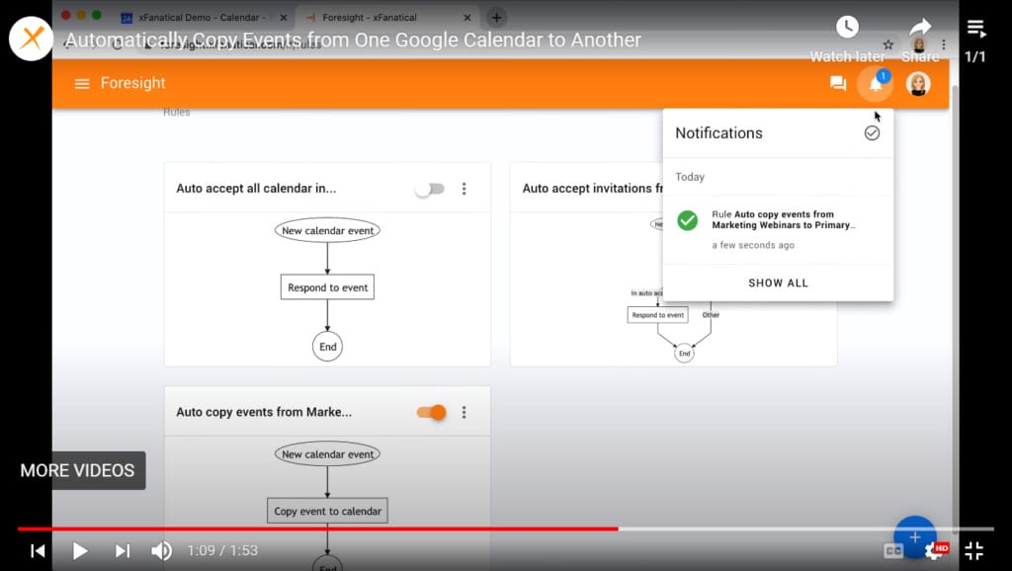1012x571 pixels.
Task: Click SHOW ALL in the Notifications panel
Action: tap(778, 283)
